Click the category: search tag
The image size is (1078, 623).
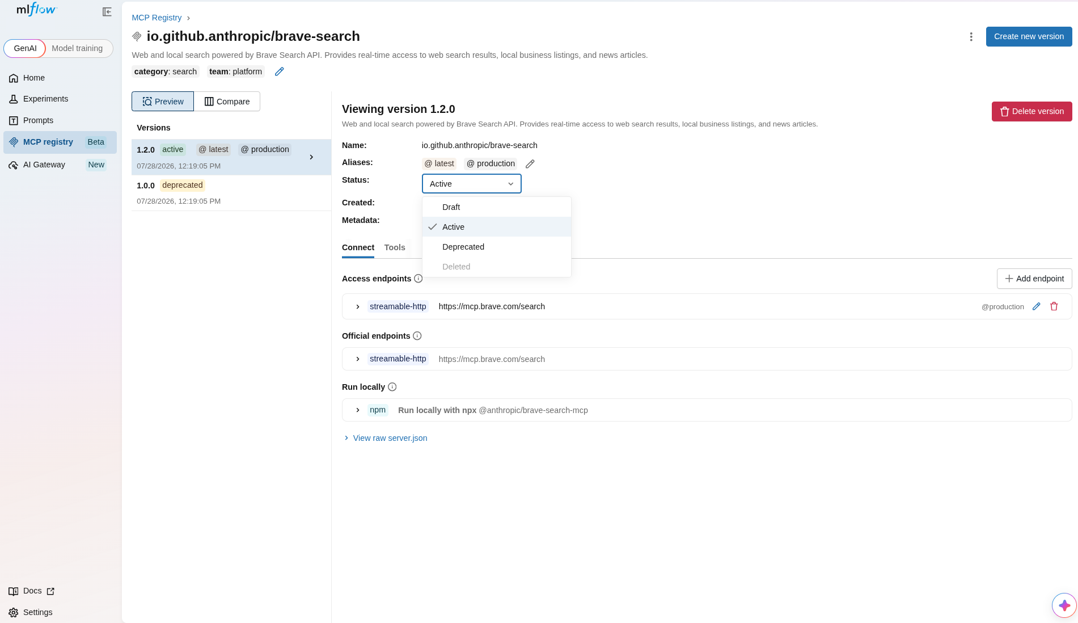click(x=166, y=71)
